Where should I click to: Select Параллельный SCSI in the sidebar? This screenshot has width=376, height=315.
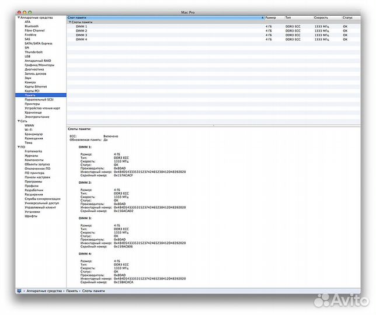pos(39,99)
